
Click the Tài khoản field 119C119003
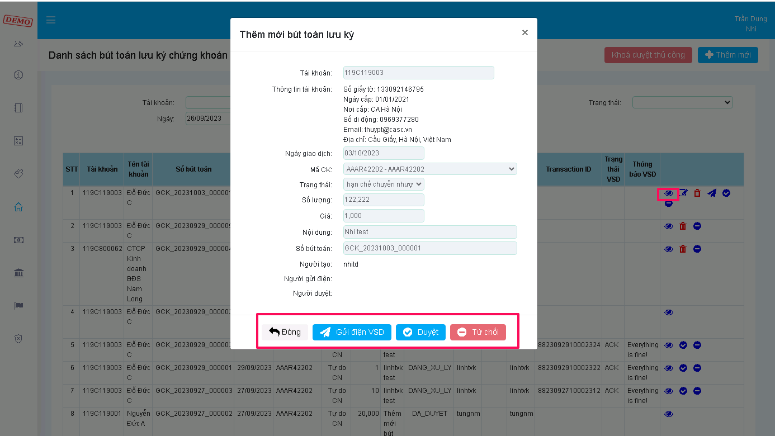pos(419,73)
